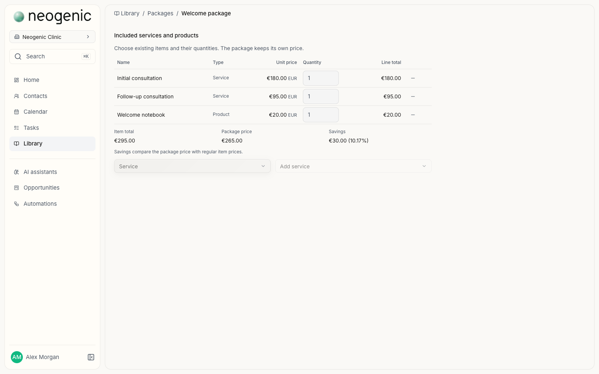599x374 pixels.
Task: Click the Library breadcrumb link
Action: [x=127, y=13]
